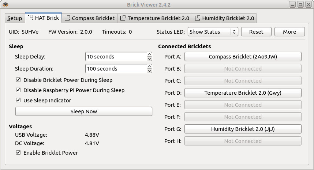This screenshot has height=170, width=314.
Task: Open Compass Bricklet (2Ao9JW) on Port A
Action: pos(243,57)
